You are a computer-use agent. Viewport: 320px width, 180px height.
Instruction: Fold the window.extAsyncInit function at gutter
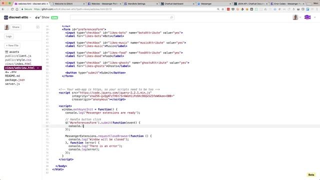(50, 109)
